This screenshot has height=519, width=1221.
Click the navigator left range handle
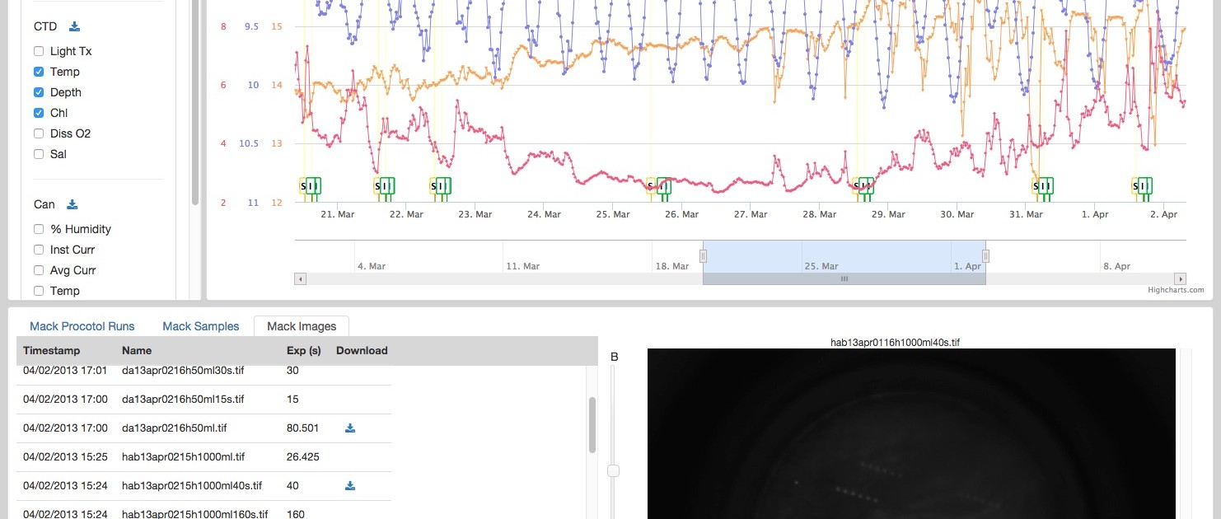pos(703,256)
